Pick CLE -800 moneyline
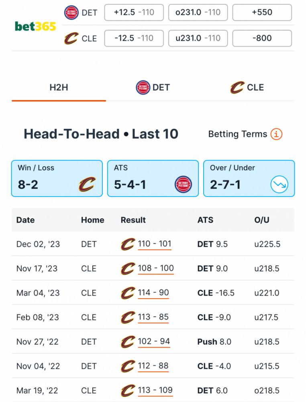The height and width of the screenshot is (402, 306). [x=262, y=38]
